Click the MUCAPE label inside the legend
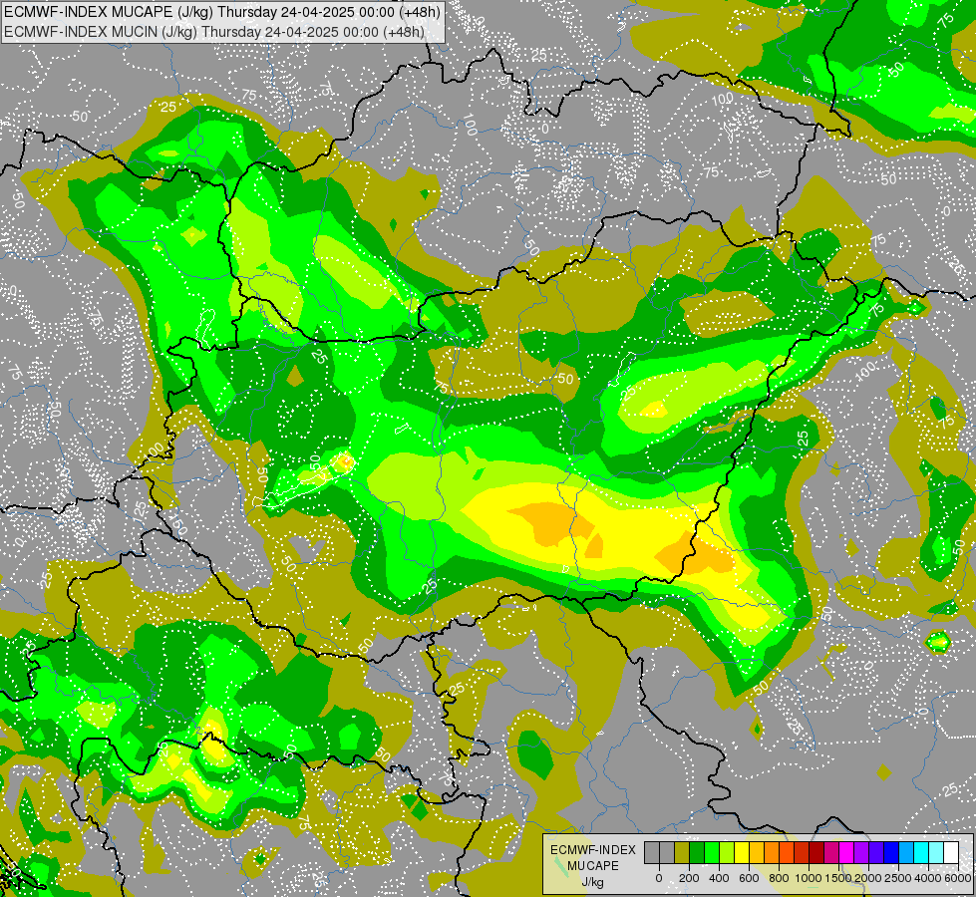This screenshot has width=976, height=897. 593,866
